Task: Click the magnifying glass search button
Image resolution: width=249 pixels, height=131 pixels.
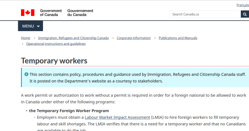Action: [245, 14]
